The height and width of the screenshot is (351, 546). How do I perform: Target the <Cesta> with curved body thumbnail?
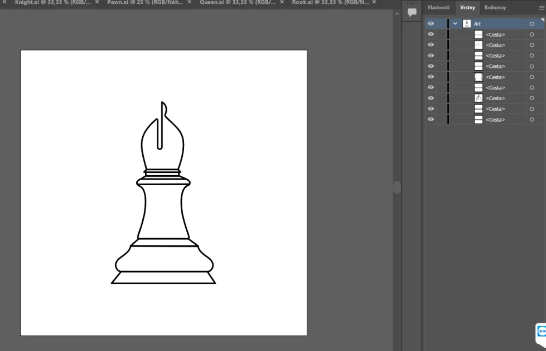pyautogui.click(x=531, y=77)
